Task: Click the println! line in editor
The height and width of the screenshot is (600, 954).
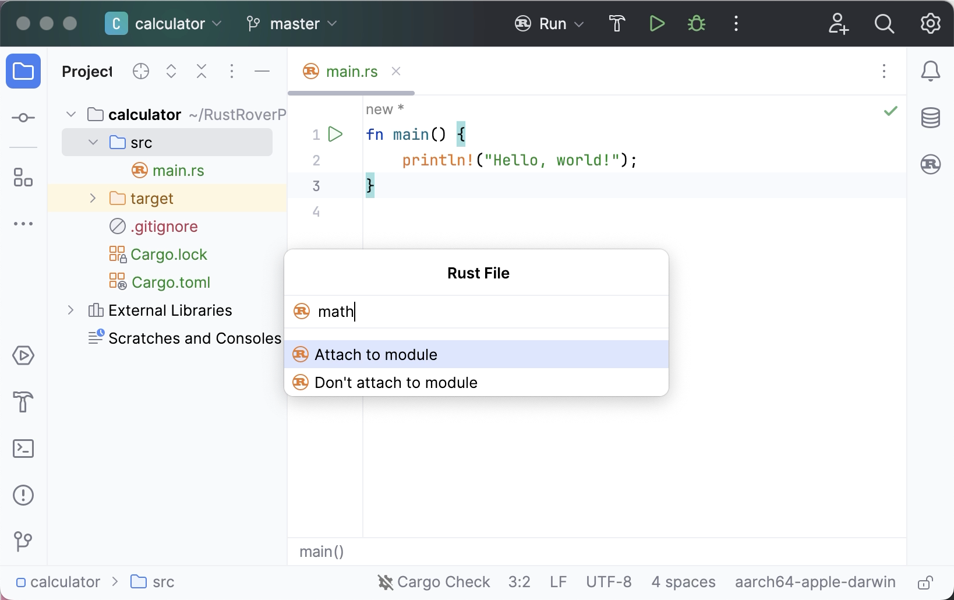Action: click(520, 160)
